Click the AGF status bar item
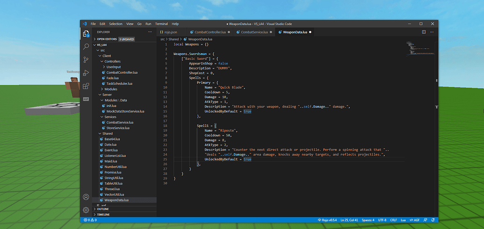484x229 pixels. point(415,220)
